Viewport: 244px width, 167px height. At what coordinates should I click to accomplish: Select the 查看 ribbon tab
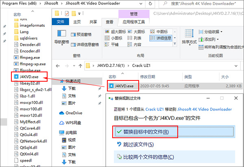109,22
